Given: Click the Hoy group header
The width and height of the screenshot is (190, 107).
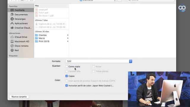Looking at the screenshot, I should pyautogui.click(x=37, y=6).
